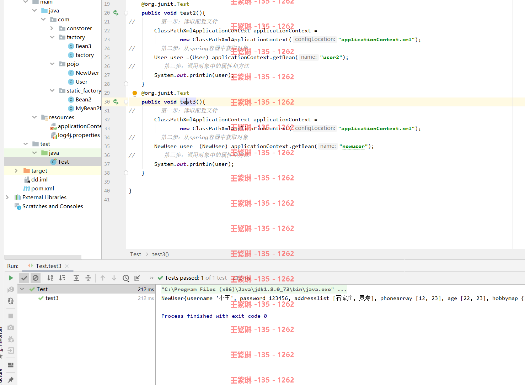Rerun the tests with the green play button

(11, 278)
